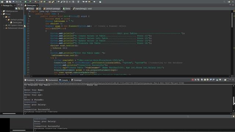The width and height of the screenshot is (235, 132).
Task: Collapse the main method fold marker
Action: click(x=30, y=16)
